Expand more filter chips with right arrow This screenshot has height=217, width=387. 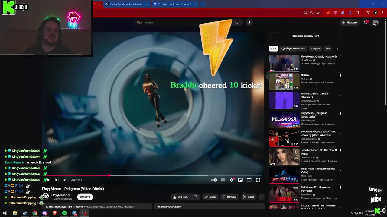pyautogui.click(x=337, y=49)
